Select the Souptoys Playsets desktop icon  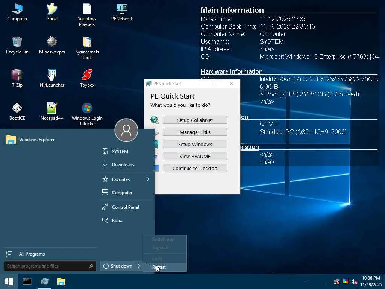click(x=87, y=15)
